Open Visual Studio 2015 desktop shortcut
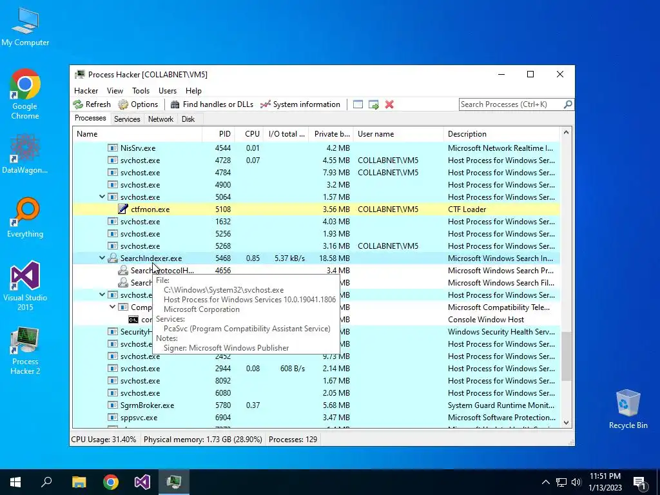This screenshot has height=495, width=660. coord(25,286)
